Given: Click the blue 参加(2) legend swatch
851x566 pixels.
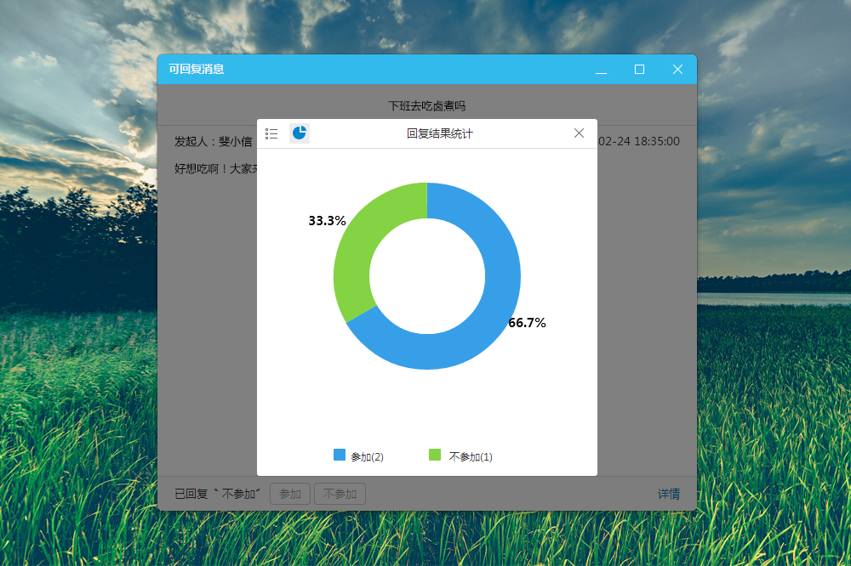Looking at the screenshot, I should tap(340, 455).
